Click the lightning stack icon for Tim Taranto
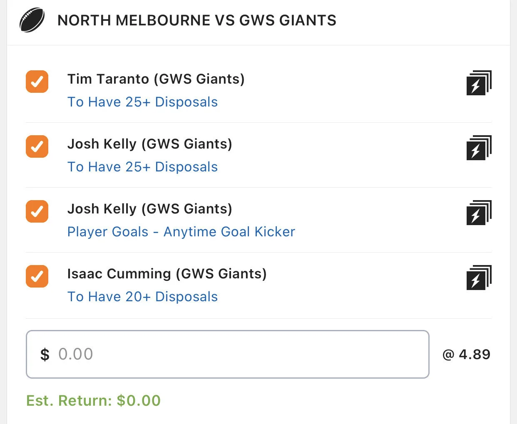 click(x=479, y=83)
